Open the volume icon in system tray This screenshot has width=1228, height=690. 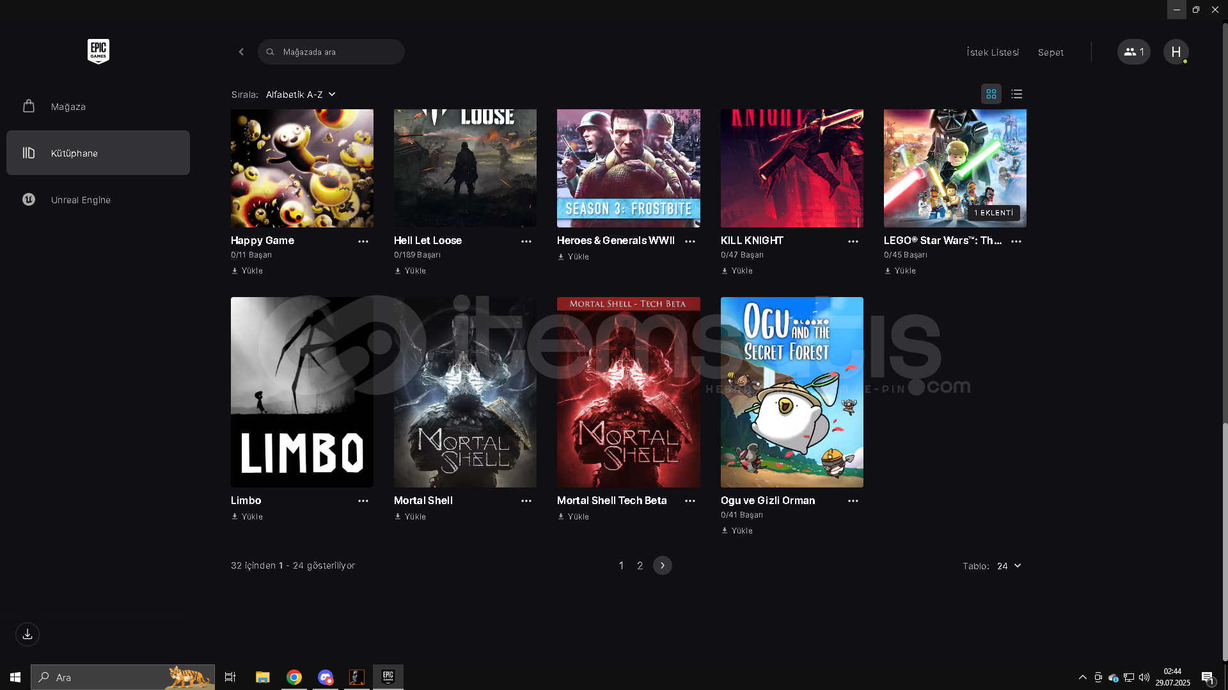click(1144, 677)
